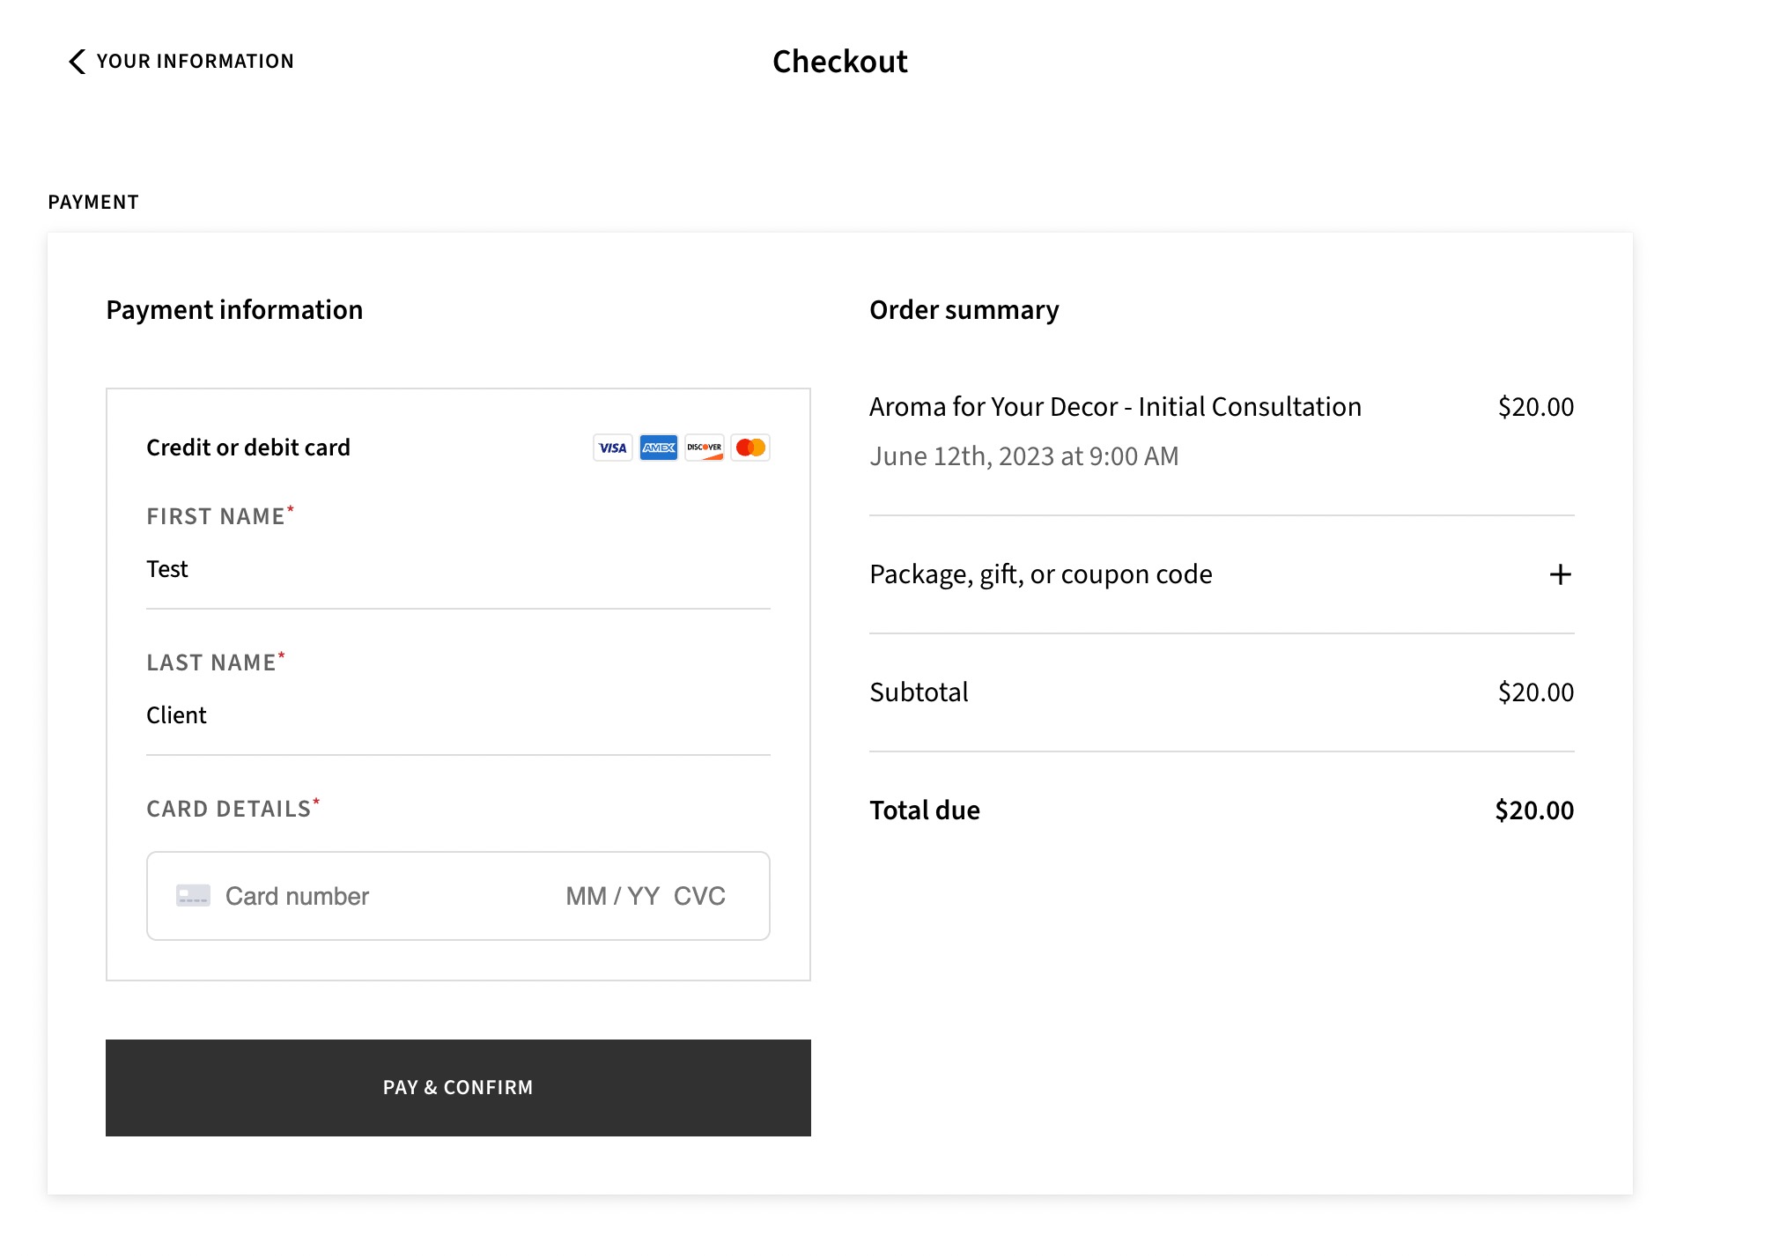
Task: Click the Last Name input field
Action: pos(457,715)
